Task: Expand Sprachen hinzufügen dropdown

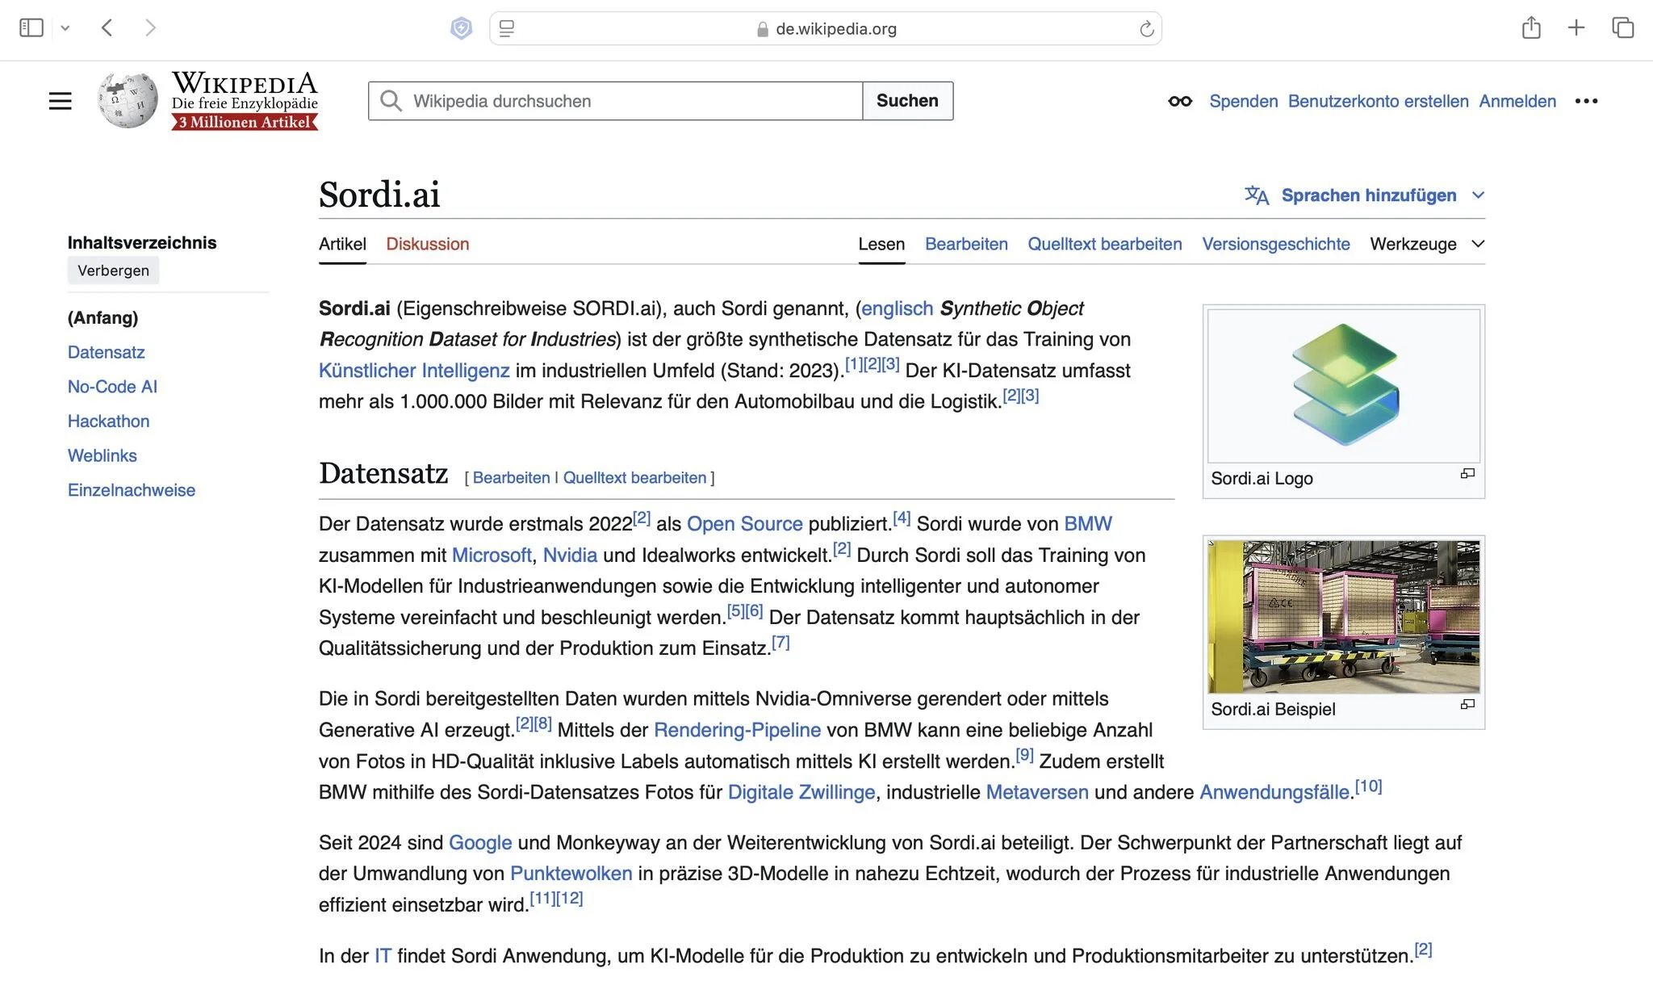Action: tap(1369, 195)
